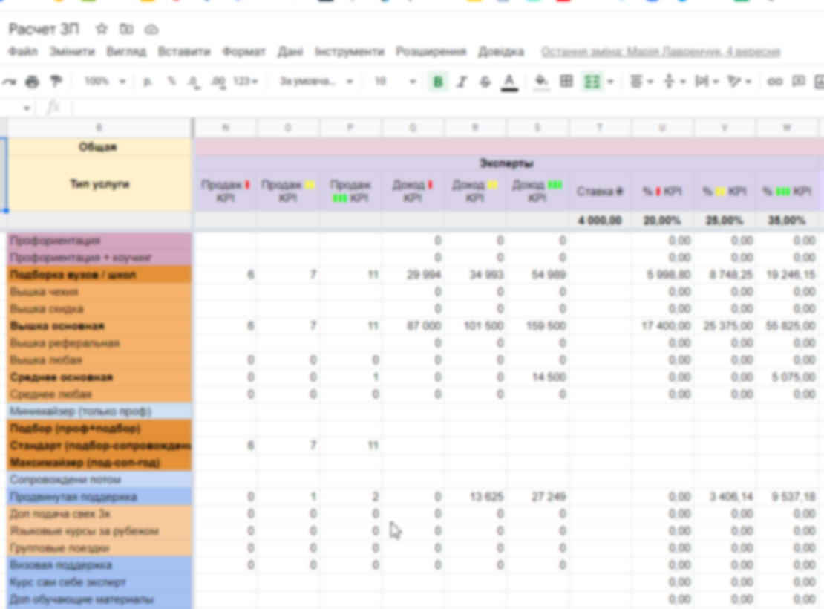Open the fill color picker

click(541, 82)
